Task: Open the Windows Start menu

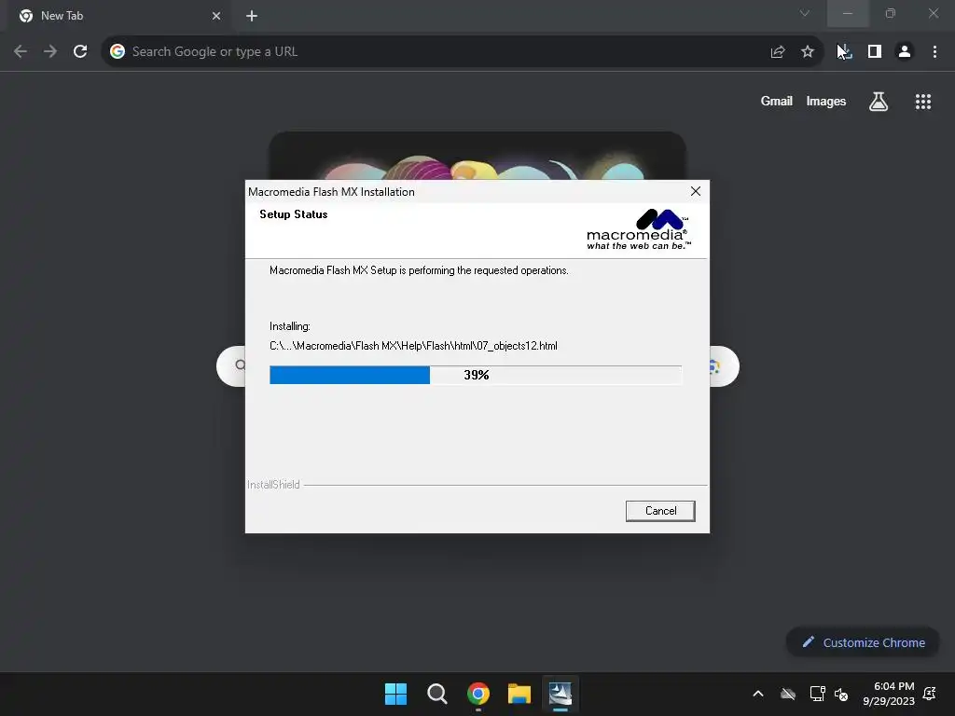Action: click(x=395, y=694)
